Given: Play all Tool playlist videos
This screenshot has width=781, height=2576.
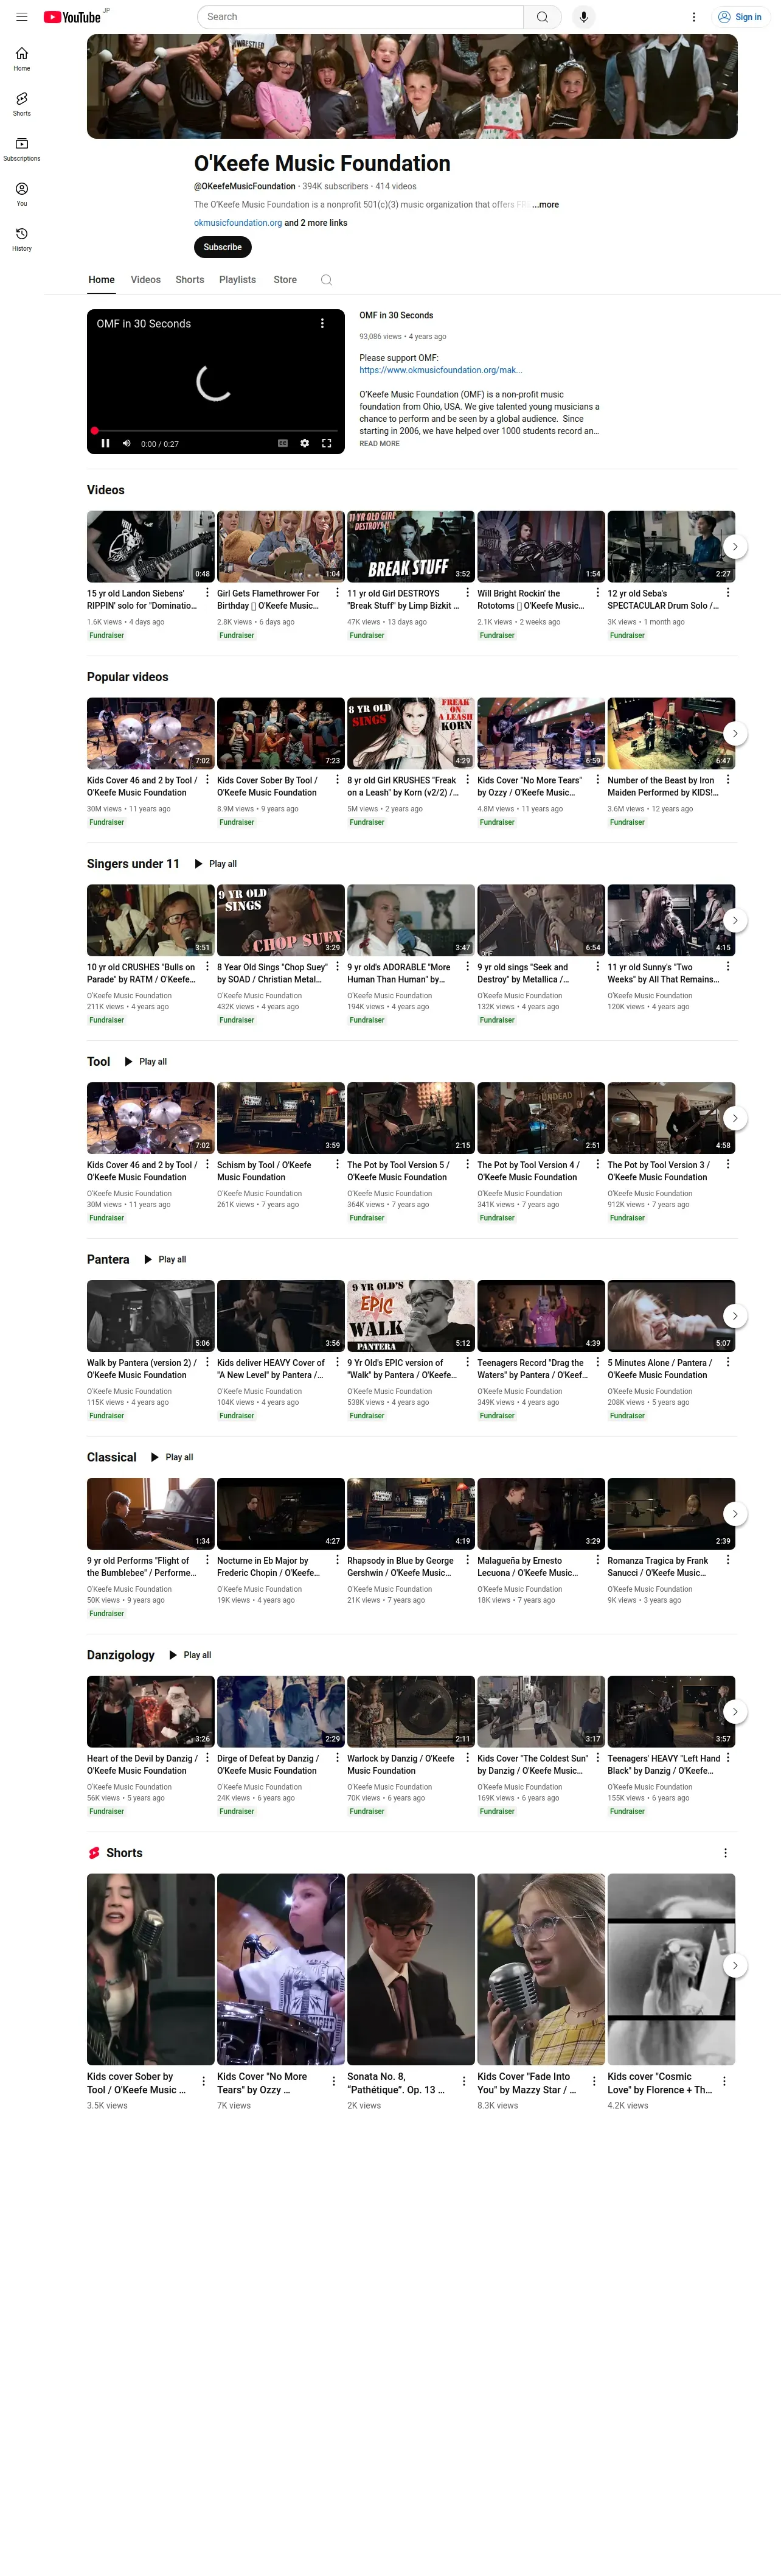Looking at the screenshot, I should tap(146, 1062).
